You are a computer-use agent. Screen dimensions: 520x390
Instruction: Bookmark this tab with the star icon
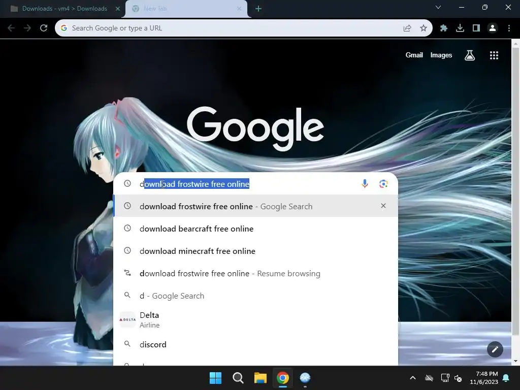point(424,28)
